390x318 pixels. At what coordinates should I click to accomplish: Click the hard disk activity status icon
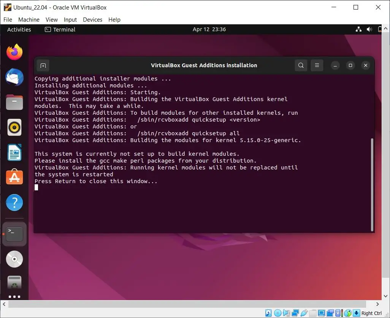268,313
